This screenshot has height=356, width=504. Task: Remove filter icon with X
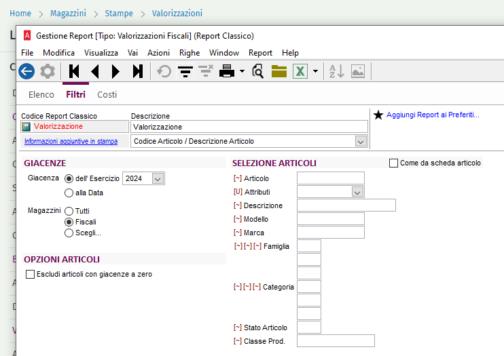pyautogui.click(x=206, y=71)
